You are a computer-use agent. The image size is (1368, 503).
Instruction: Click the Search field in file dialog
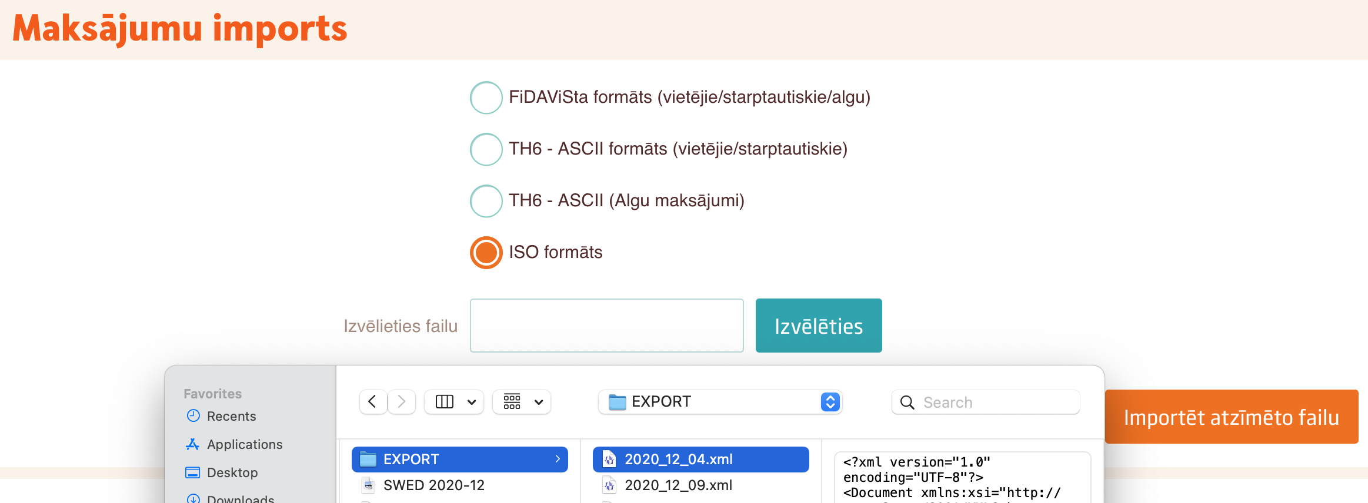(x=994, y=402)
